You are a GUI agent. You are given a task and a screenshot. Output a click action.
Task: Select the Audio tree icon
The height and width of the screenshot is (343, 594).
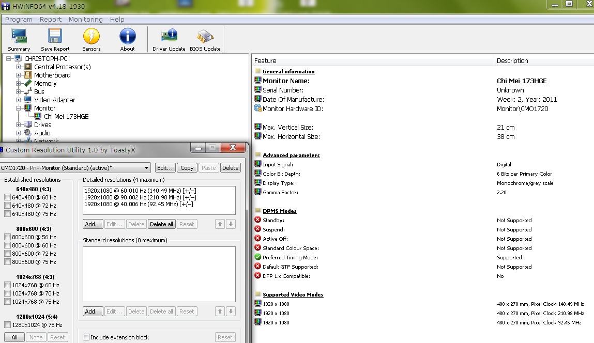click(28, 133)
